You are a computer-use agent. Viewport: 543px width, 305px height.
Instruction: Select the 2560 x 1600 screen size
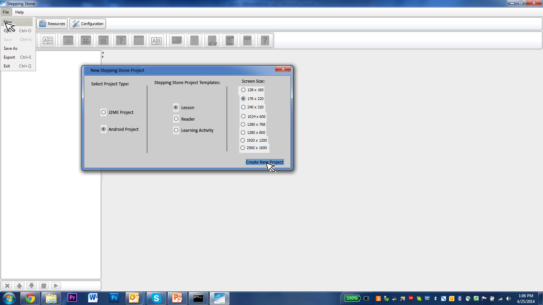coord(243,148)
